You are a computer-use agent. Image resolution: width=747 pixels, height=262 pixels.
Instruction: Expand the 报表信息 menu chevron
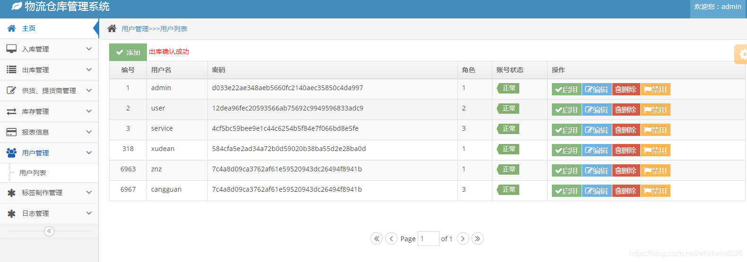(x=89, y=132)
